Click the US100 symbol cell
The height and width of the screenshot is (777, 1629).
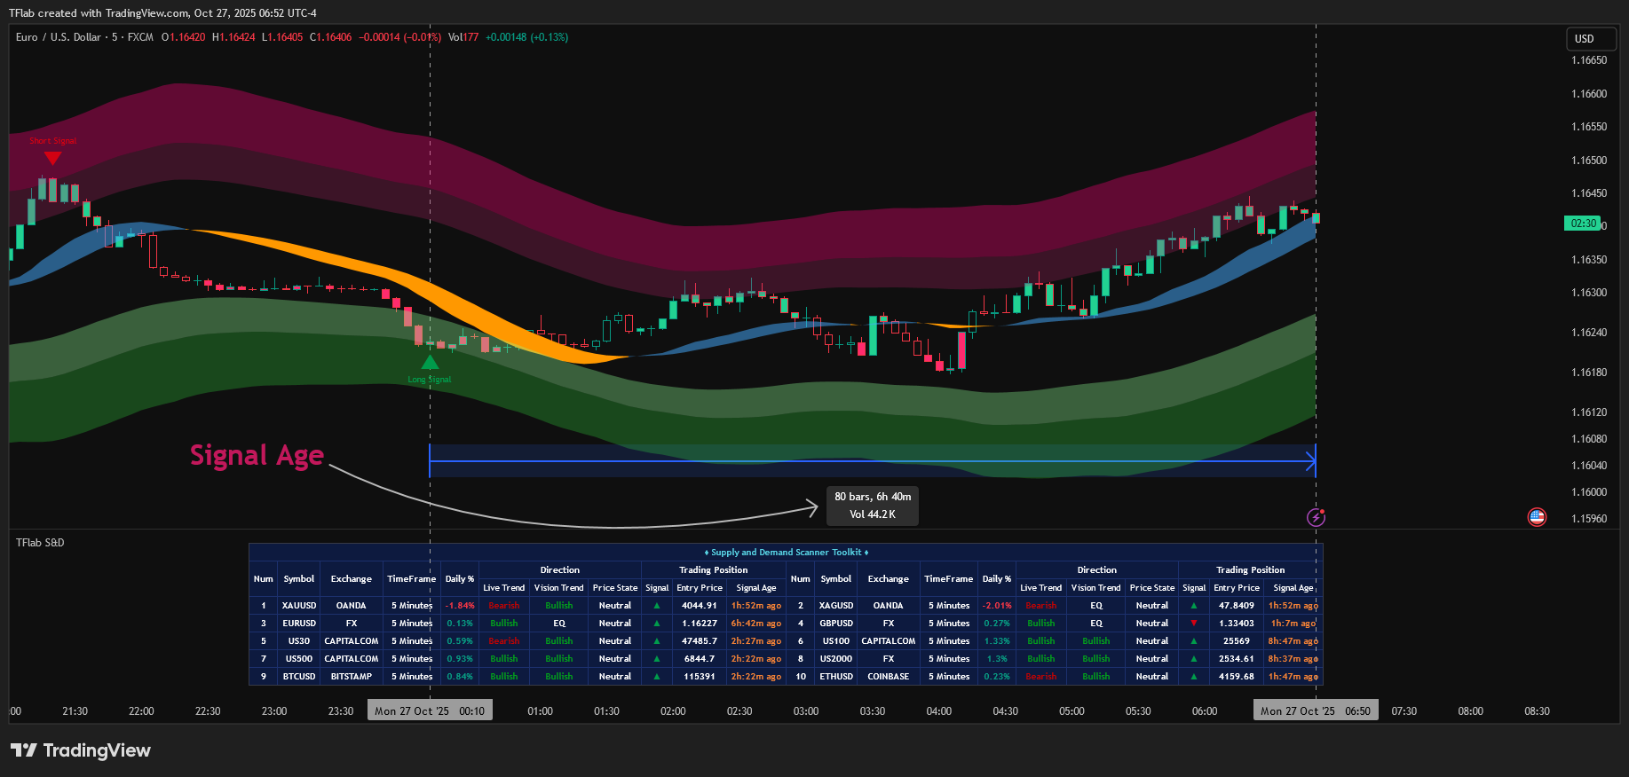pos(836,641)
